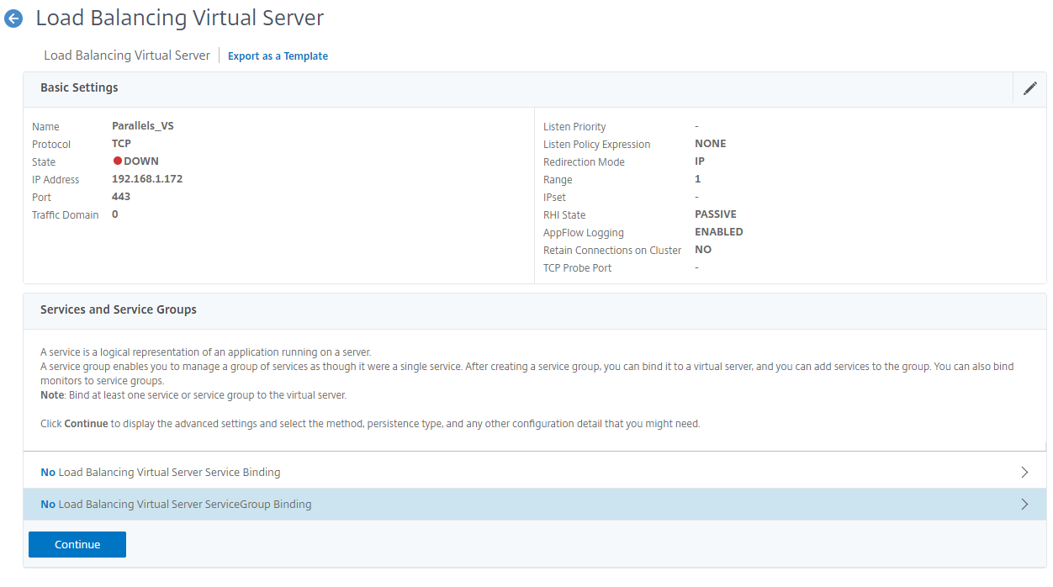The image size is (1053, 587).
Task: Click AppFlow Logging ENABLED value
Action: (x=718, y=232)
